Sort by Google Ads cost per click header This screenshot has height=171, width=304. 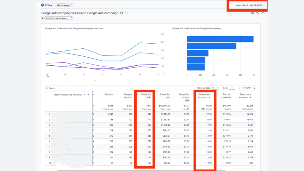(x=184, y=97)
